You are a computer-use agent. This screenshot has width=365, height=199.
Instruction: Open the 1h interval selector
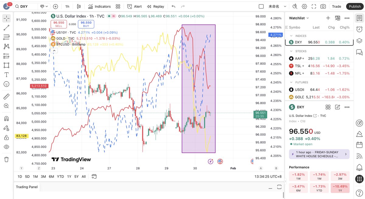pyautogui.click(x=67, y=6)
